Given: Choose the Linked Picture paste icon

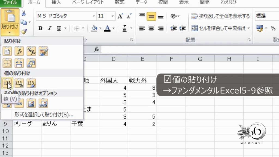Looking at the screenshot, I should click(43, 103).
